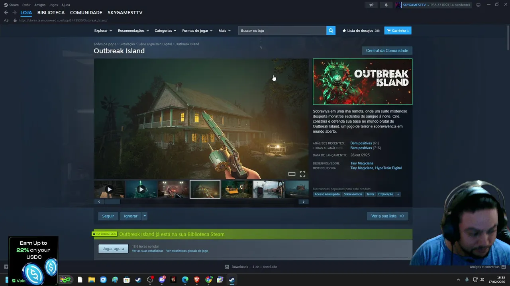The width and height of the screenshot is (510, 286).
Task: Click the thumbnail strip scrollbar handle
Action: tap(112, 202)
